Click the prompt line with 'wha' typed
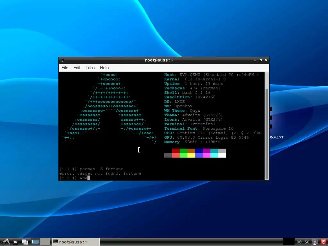328x246 pixels. [75, 178]
